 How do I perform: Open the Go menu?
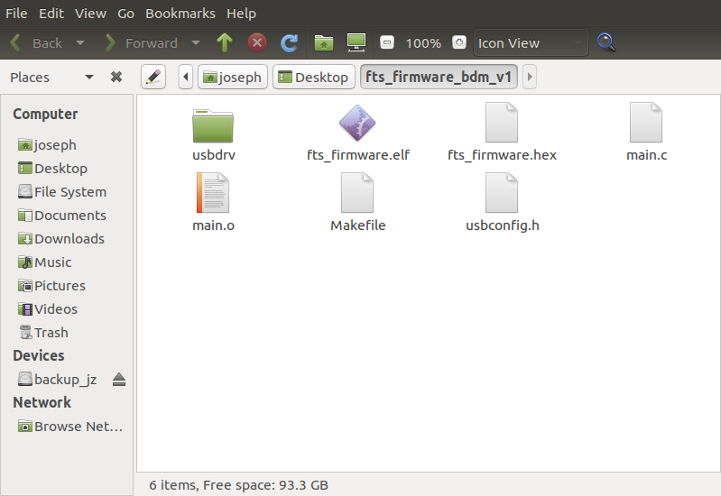(125, 14)
